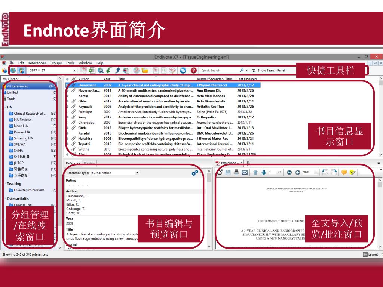Click the Return to Word Processor icon

pyautogui.click(x=172, y=71)
